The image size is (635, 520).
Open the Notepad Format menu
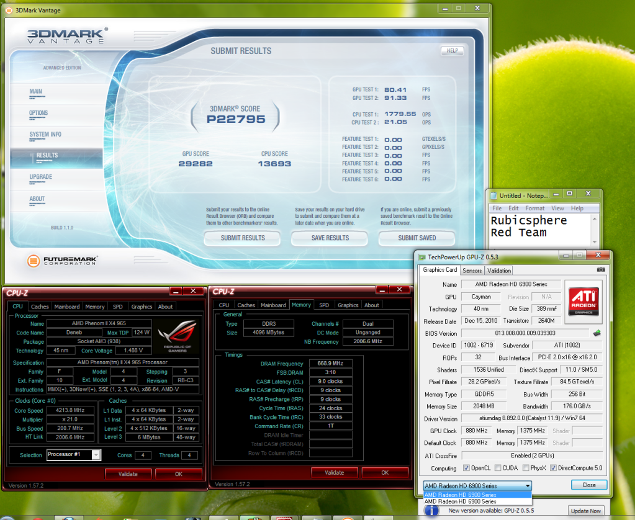pos(535,208)
